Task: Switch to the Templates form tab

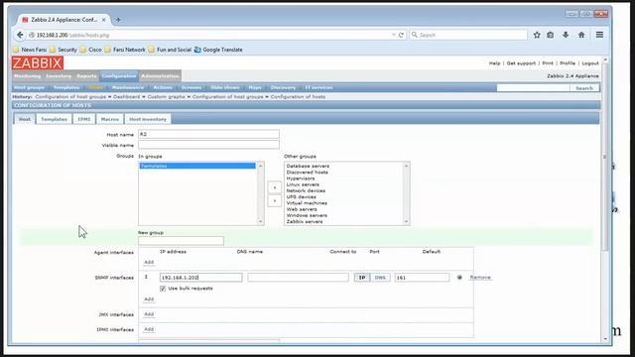Action: (54, 119)
